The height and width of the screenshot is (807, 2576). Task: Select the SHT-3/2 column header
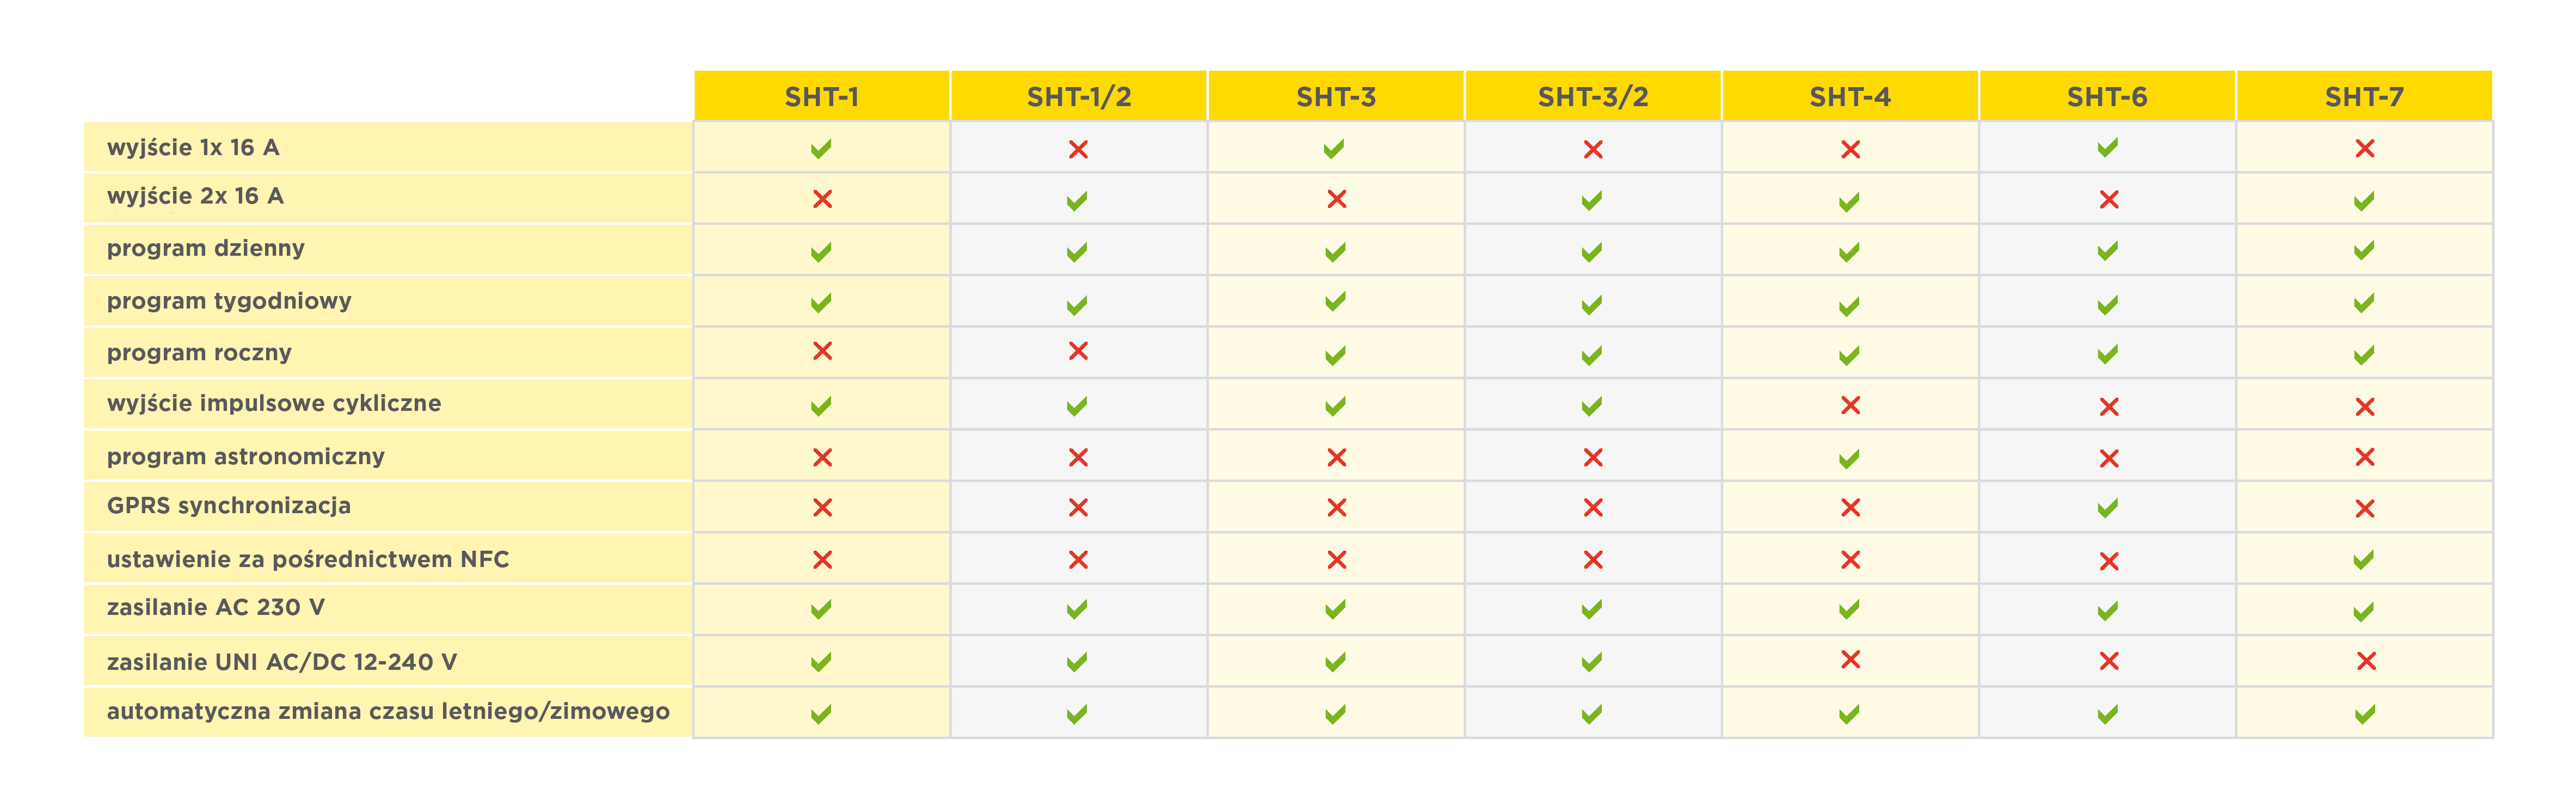tap(1593, 96)
